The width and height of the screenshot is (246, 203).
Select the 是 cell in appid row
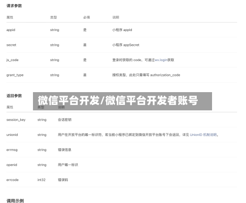point(85,30)
